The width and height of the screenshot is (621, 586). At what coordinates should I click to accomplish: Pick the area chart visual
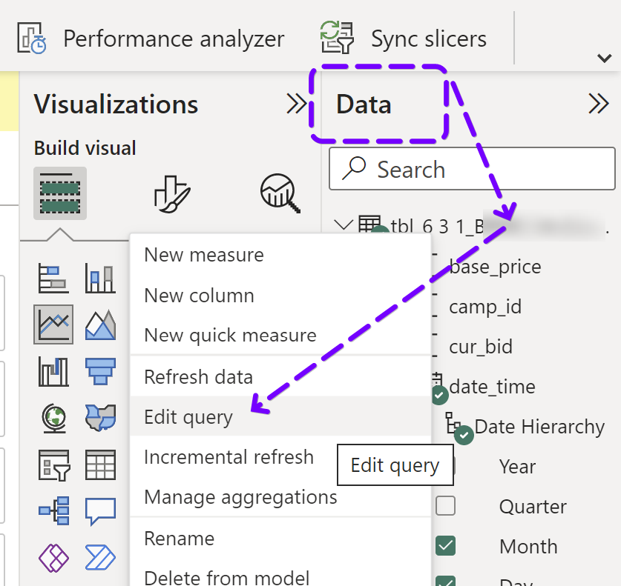[x=100, y=324]
